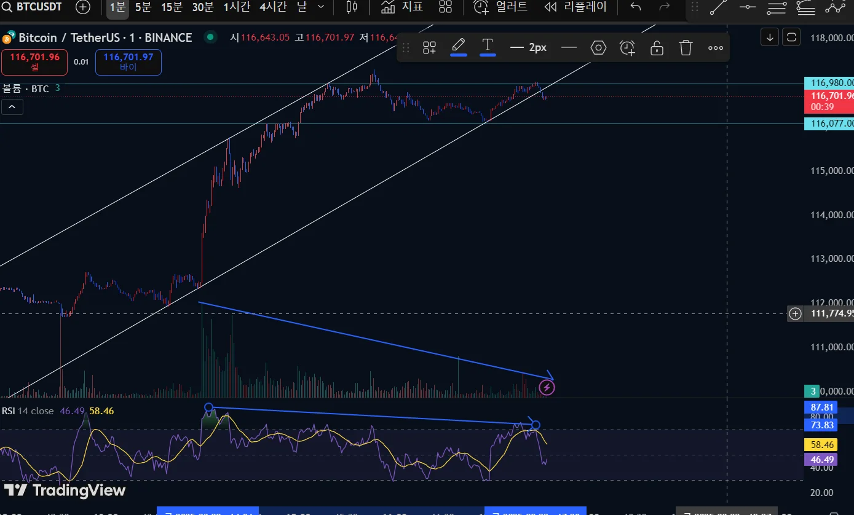Switch to the 5분 timeframe
Viewport: 854px width, 515px height.
point(143,7)
